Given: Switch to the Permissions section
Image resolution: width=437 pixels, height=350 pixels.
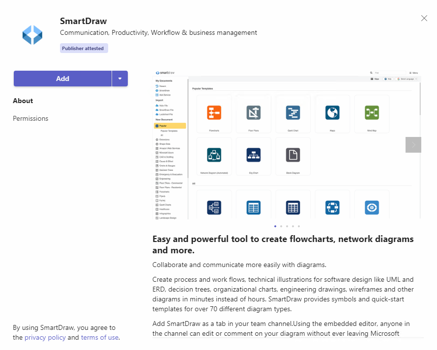Looking at the screenshot, I should click(x=30, y=118).
